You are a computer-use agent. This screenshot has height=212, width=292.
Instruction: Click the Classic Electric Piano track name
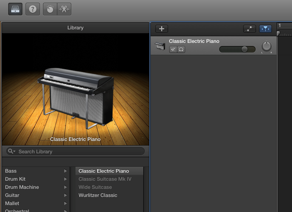click(194, 41)
